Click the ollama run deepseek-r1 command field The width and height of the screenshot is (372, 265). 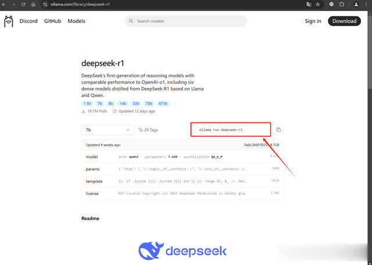pyautogui.click(x=234, y=130)
